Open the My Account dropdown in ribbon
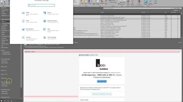The height and width of the screenshot is (102, 183). 139,2
